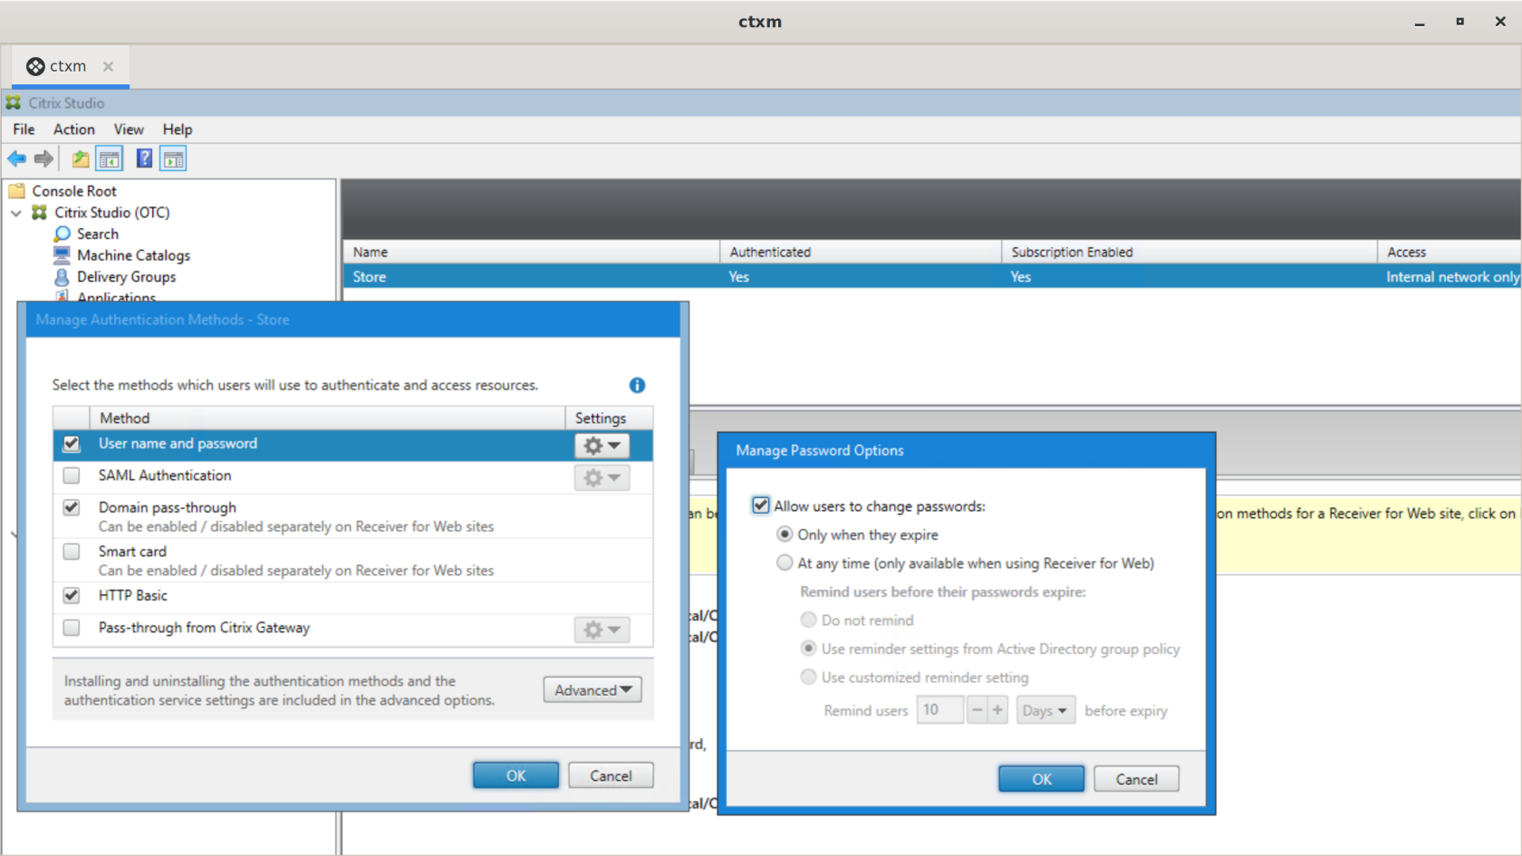Open the File menu

pyautogui.click(x=24, y=130)
